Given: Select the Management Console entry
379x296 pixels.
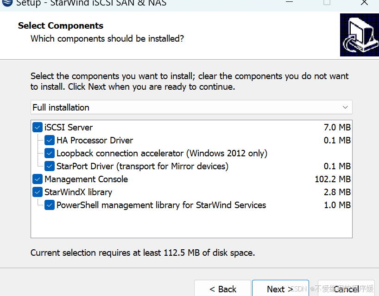Looking at the screenshot, I should 86,179.
